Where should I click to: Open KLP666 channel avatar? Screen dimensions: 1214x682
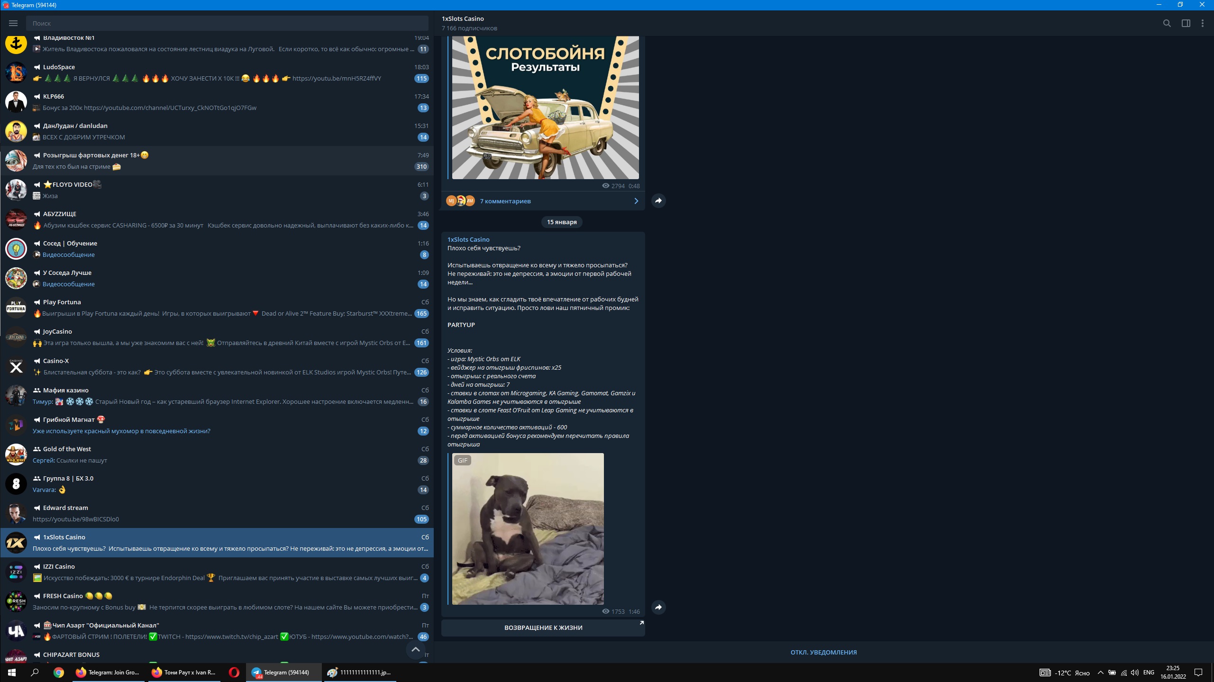pos(16,102)
